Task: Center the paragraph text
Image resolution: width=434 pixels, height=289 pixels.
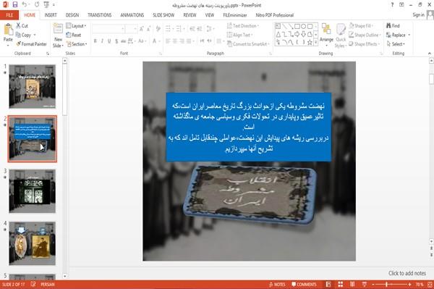Action: pos(175,41)
